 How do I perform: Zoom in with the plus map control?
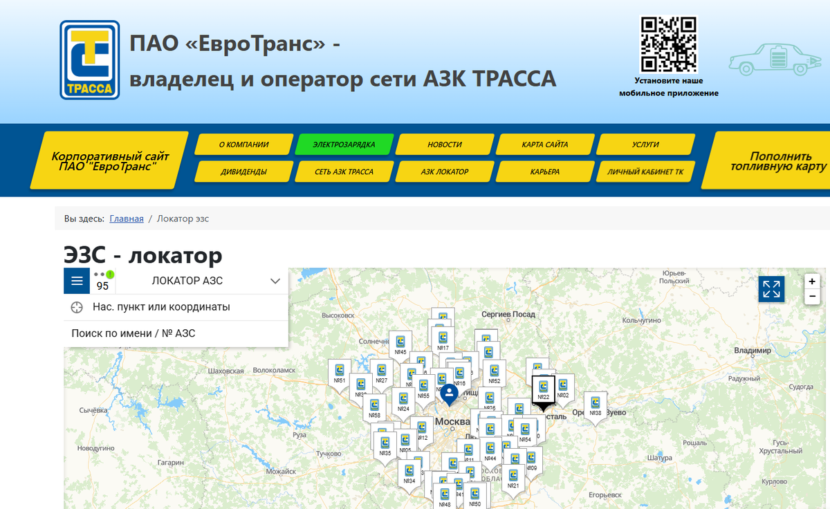pos(811,282)
